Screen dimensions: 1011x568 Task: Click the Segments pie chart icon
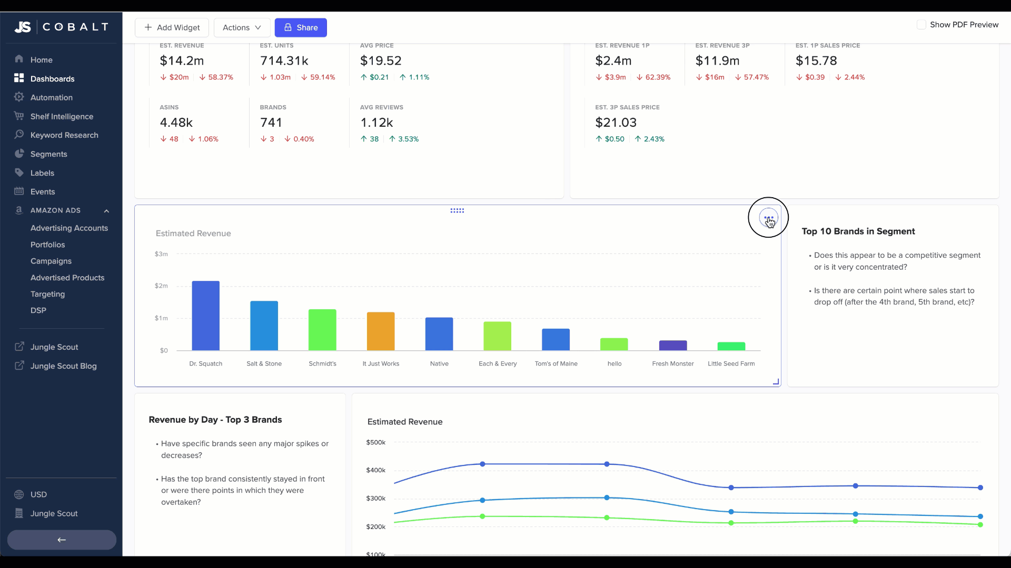pyautogui.click(x=19, y=154)
